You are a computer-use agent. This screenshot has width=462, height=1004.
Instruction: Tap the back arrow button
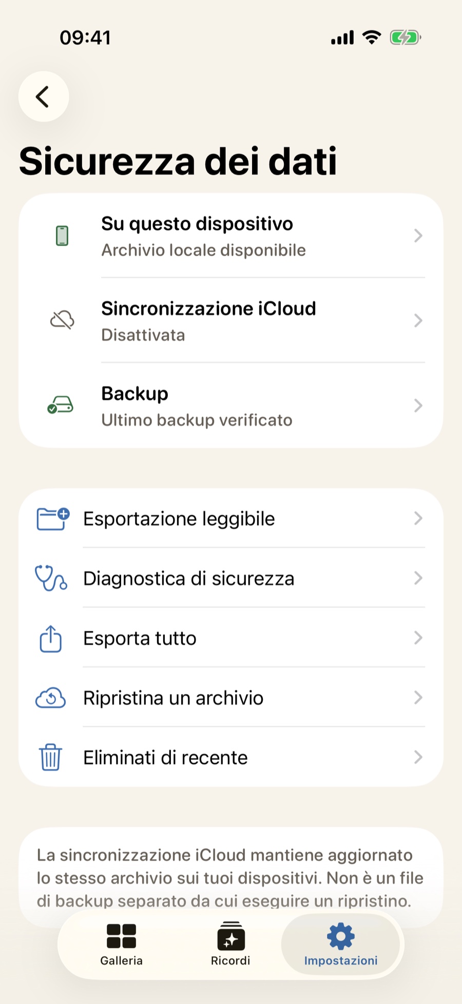coord(44,96)
